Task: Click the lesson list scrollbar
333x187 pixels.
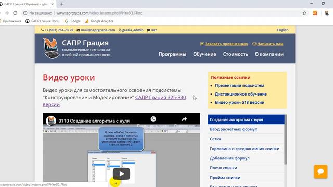Action: click(x=286, y=140)
